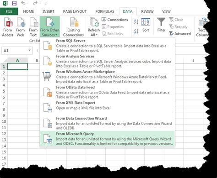Open the Sort dialog
The width and height of the screenshot is (217, 178).
(x=146, y=25)
